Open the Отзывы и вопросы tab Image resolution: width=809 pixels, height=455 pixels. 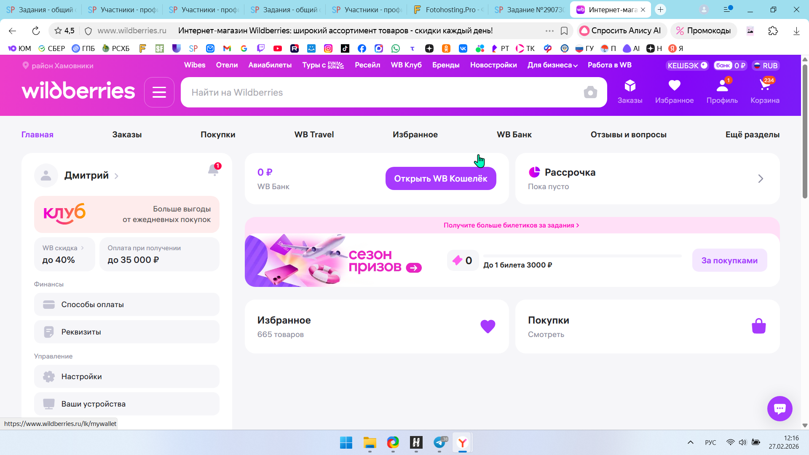[x=628, y=134]
